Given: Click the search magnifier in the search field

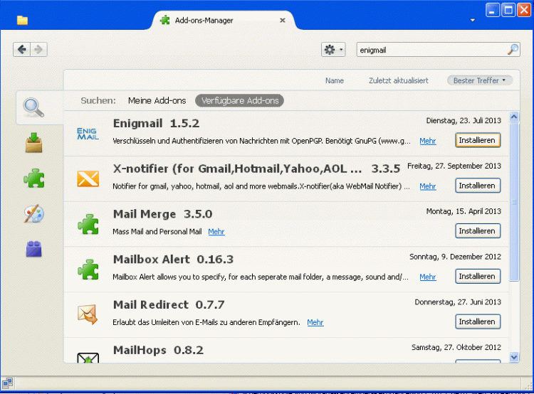Looking at the screenshot, I should click(513, 50).
